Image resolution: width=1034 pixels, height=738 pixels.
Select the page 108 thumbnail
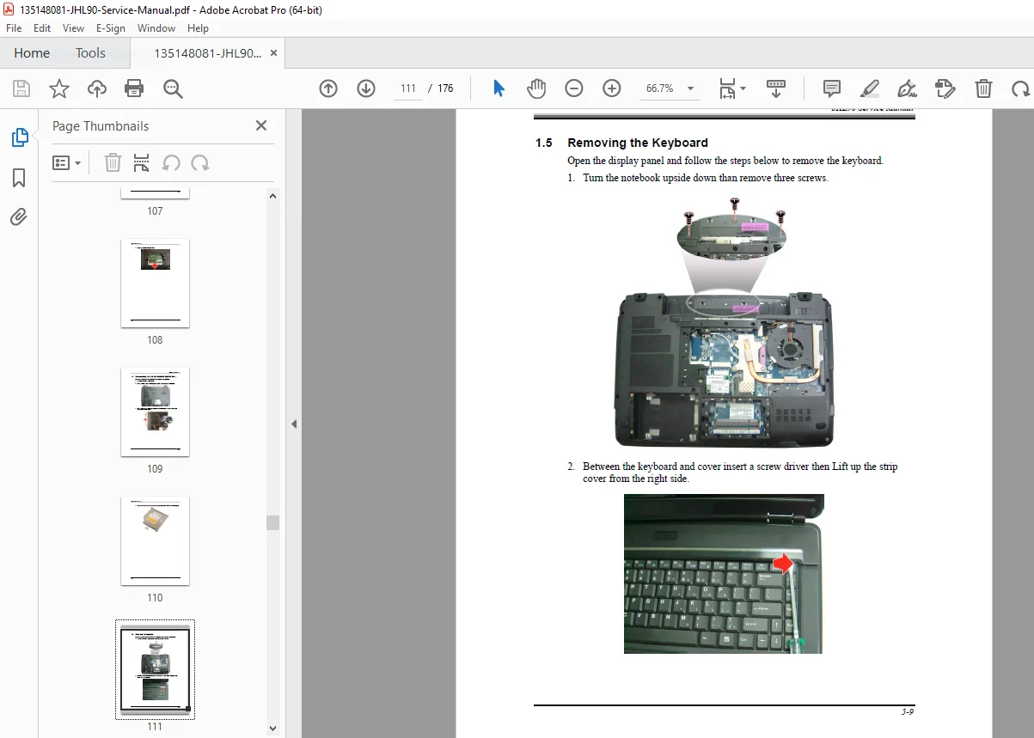point(155,283)
